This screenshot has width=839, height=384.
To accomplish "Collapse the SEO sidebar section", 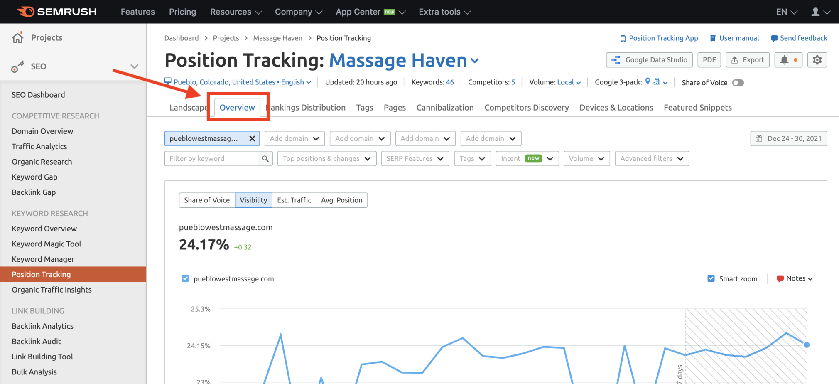I will point(134,66).
